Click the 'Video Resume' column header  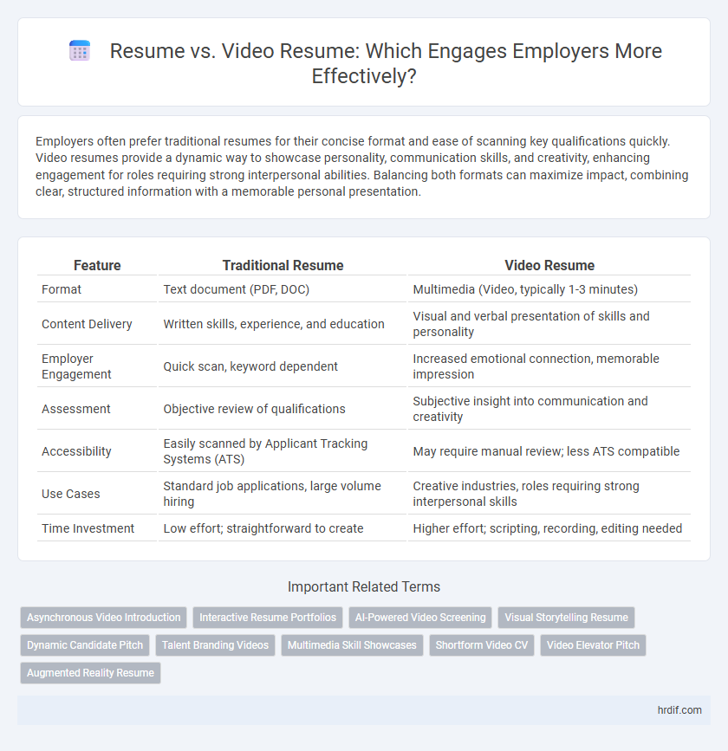click(549, 265)
